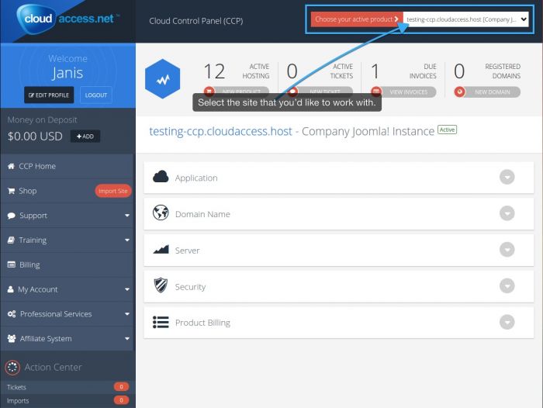Expand the Application section

tap(507, 177)
